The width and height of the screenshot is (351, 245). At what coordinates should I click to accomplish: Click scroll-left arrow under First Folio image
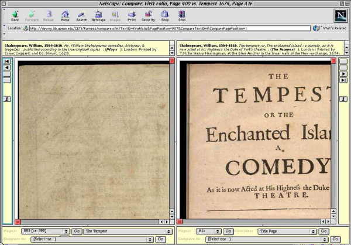[161, 222]
